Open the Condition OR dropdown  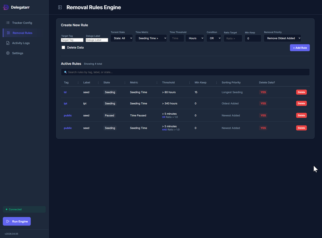(214, 38)
